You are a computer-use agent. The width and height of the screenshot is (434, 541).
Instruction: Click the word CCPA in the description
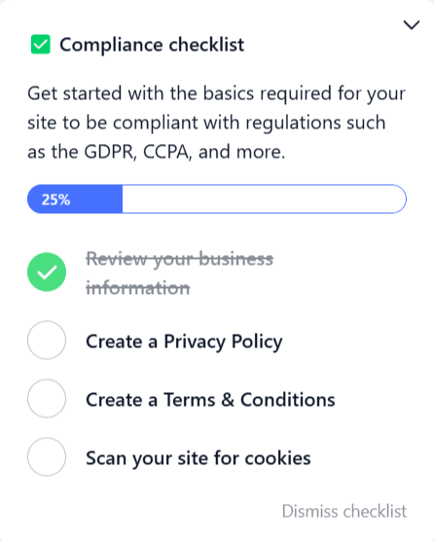coord(166,152)
